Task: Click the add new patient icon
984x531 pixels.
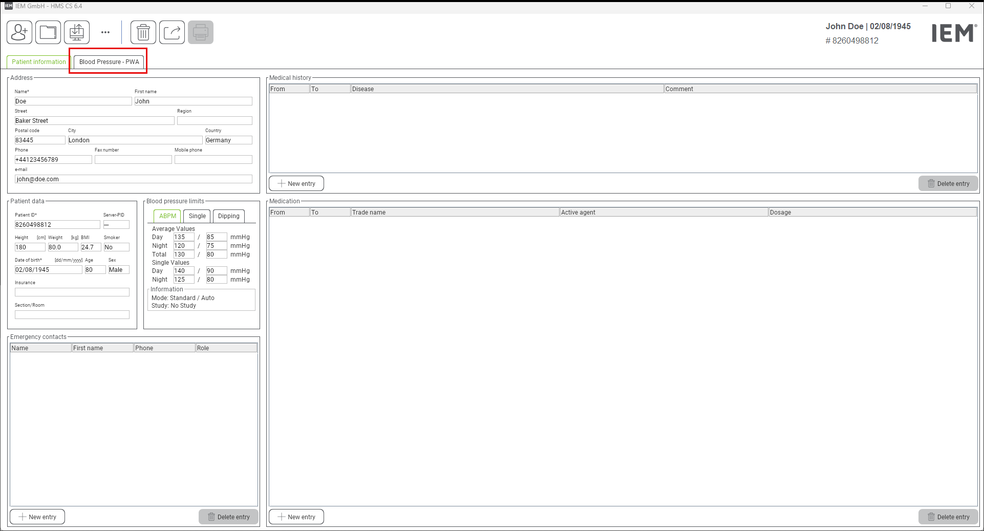Action: click(19, 32)
